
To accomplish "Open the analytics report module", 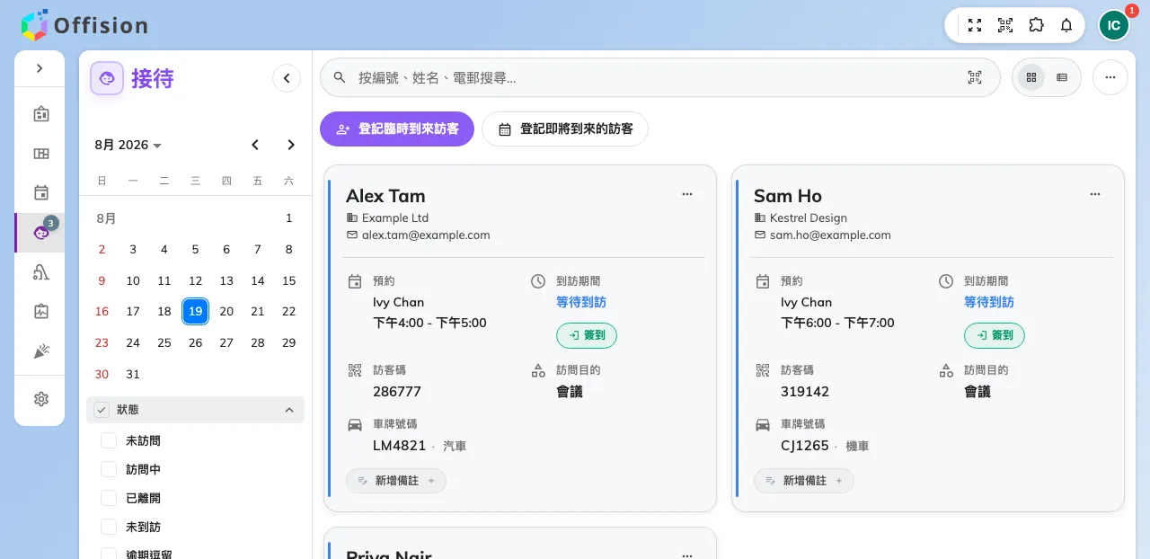I will click(40, 312).
